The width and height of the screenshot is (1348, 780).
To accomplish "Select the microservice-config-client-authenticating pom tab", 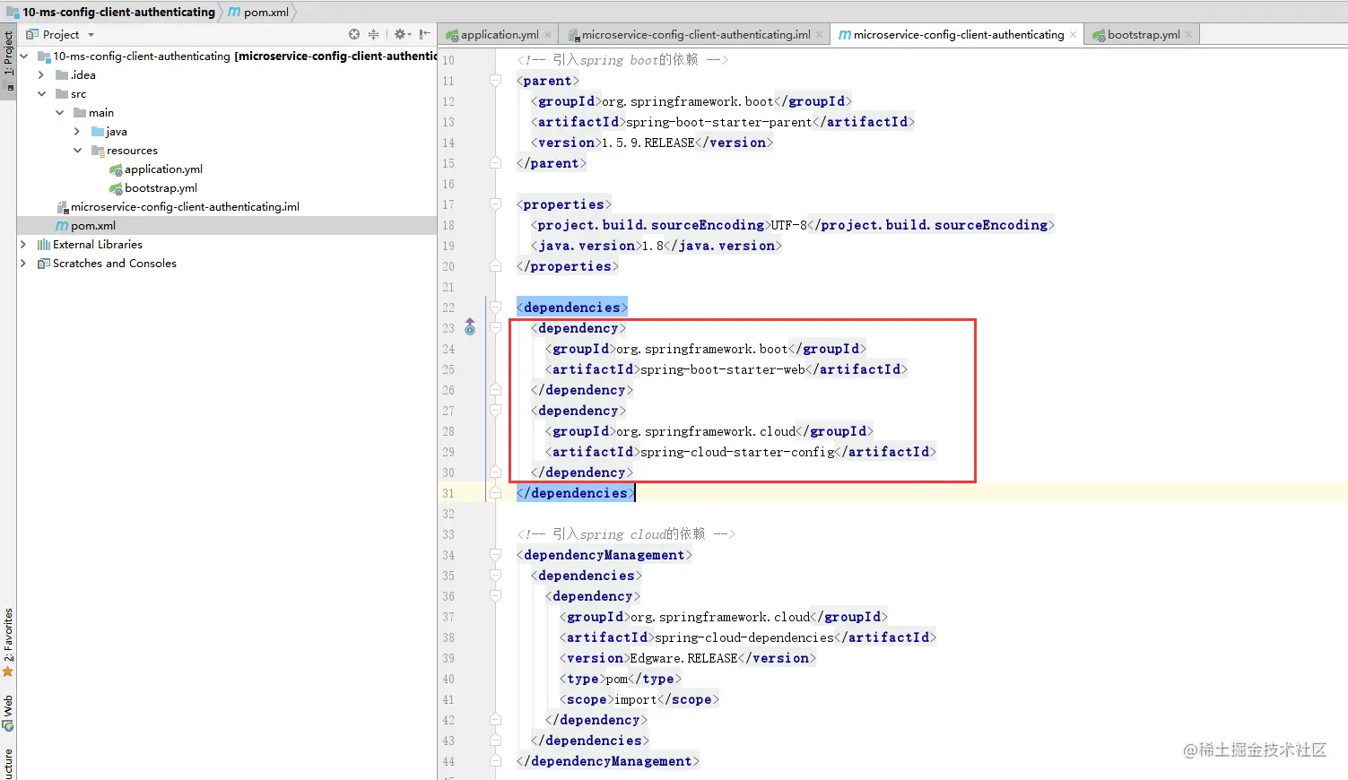I will pyautogui.click(x=958, y=35).
